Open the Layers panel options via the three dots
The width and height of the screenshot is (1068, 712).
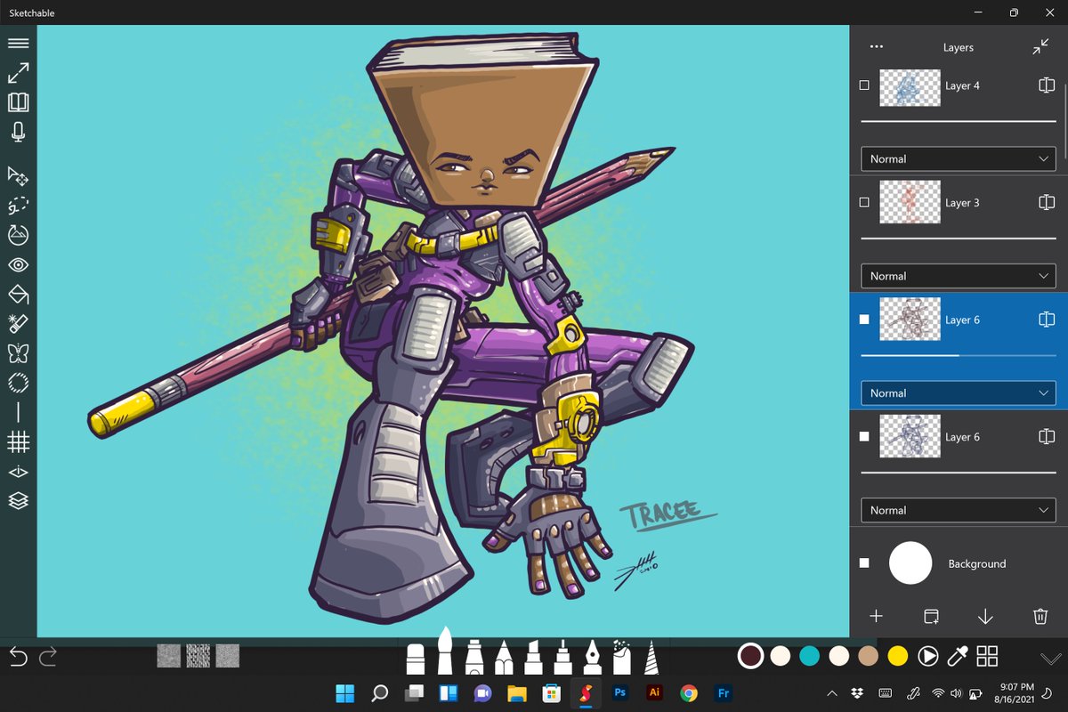(875, 47)
